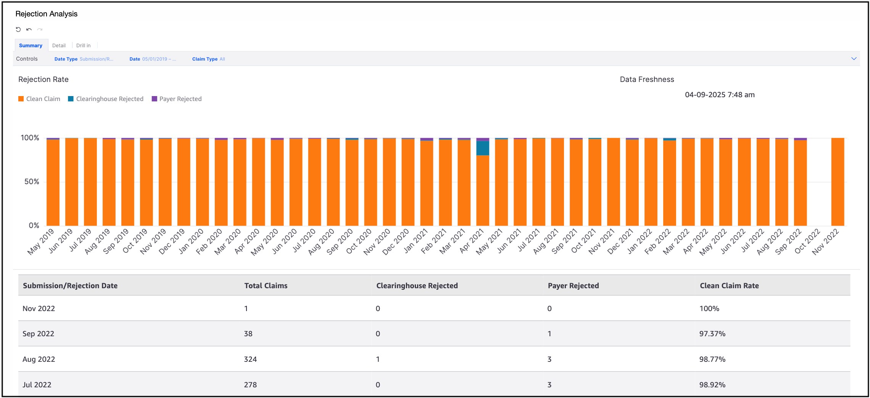Viewport: 870px width, 398px height.
Task: Click the Apr 2021 bar in chart
Action: point(483,182)
